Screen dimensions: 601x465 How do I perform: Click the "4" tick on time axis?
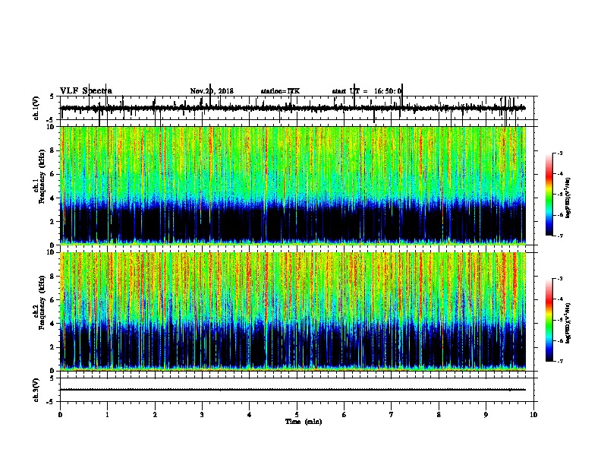(x=250, y=415)
